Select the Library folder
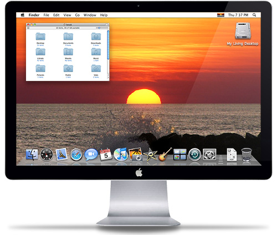Image resolution: width=277 pixels, height=235 pixels. click(x=40, y=52)
